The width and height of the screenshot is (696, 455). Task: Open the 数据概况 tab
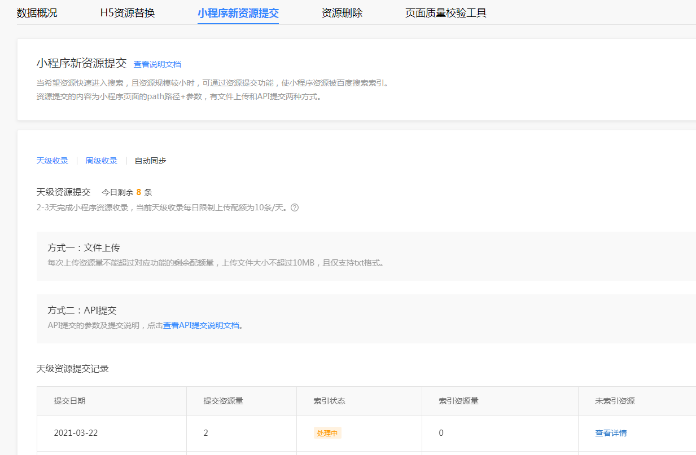tap(37, 13)
